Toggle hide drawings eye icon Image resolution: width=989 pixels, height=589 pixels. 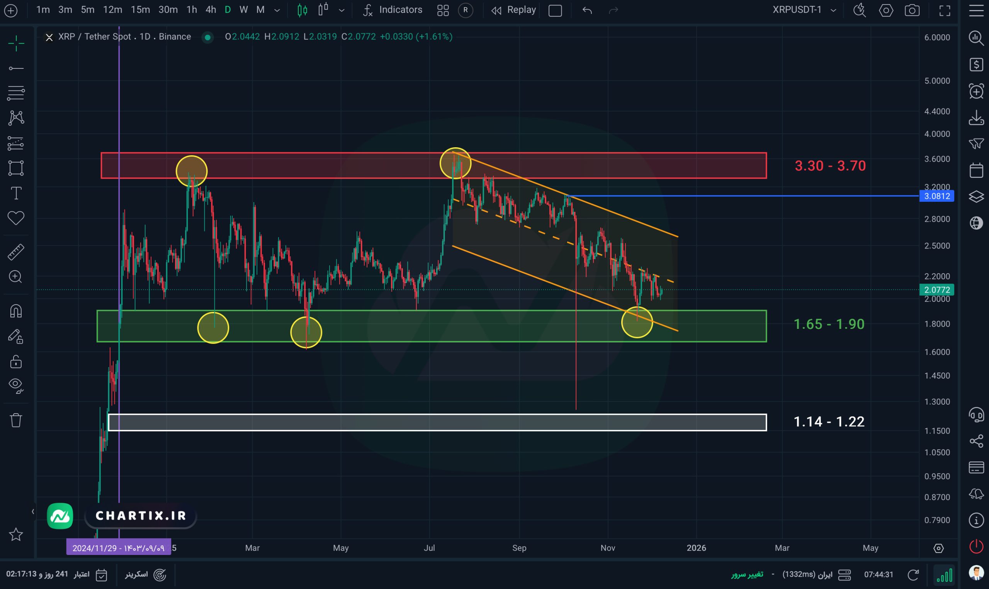click(16, 385)
